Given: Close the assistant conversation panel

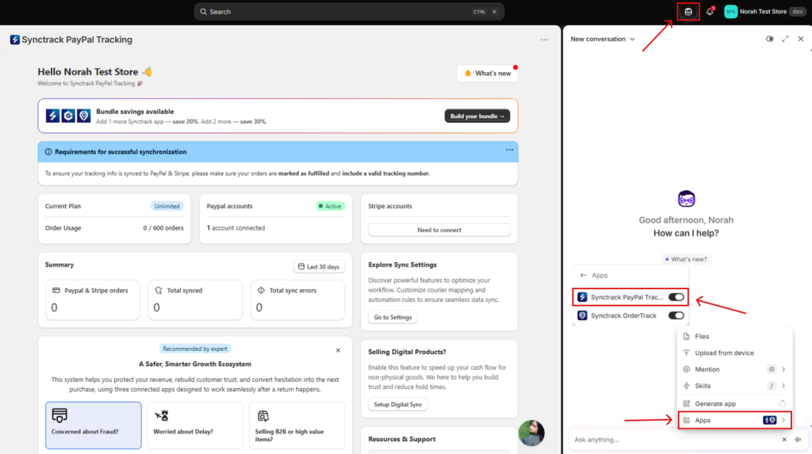Looking at the screenshot, I should tap(801, 39).
